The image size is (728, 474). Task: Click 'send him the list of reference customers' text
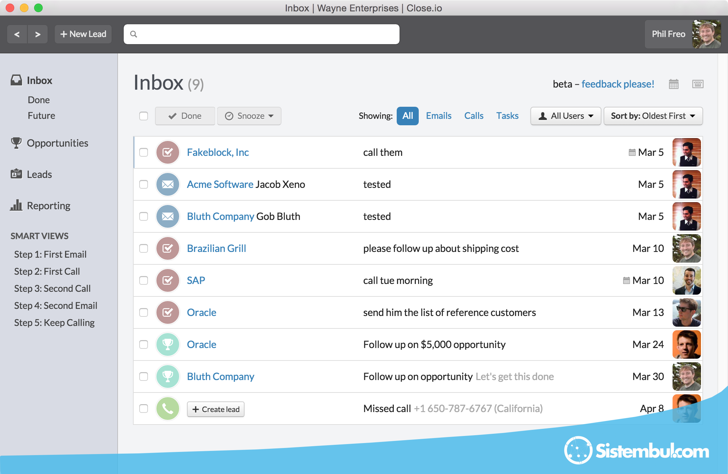point(450,312)
